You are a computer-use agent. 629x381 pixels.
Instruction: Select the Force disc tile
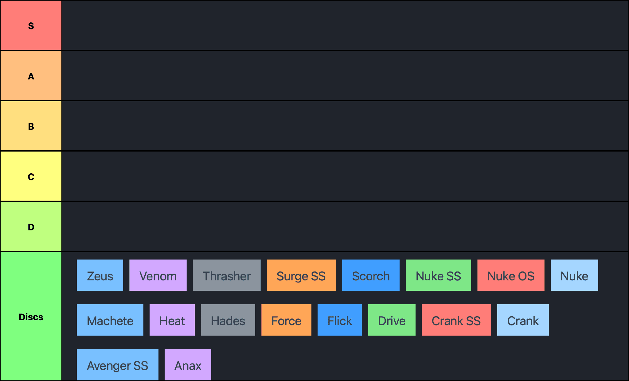[x=286, y=320]
